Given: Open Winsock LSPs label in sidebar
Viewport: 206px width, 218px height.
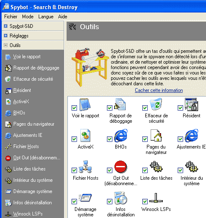Looking at the screenshot, I should 28,214.
